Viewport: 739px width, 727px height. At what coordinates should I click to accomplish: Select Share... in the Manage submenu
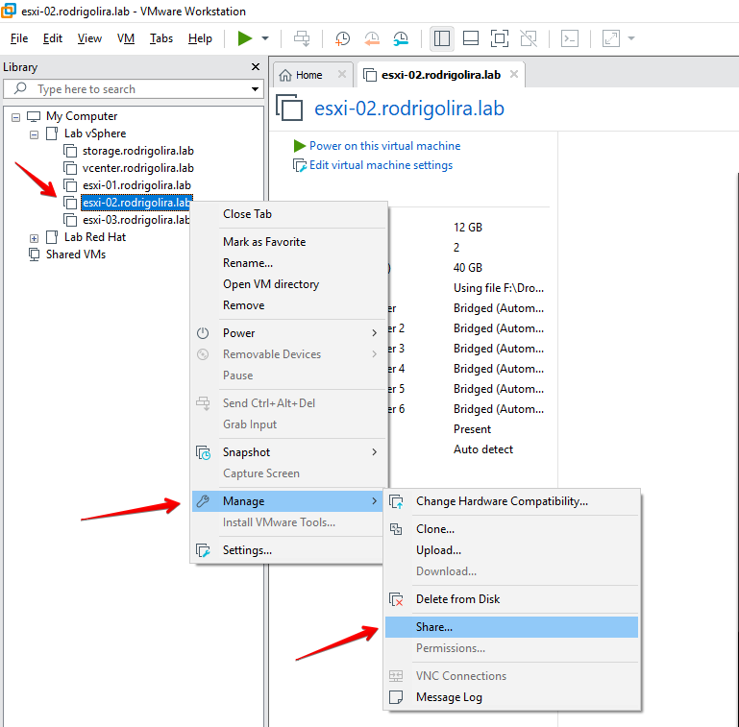coord(434,627)
